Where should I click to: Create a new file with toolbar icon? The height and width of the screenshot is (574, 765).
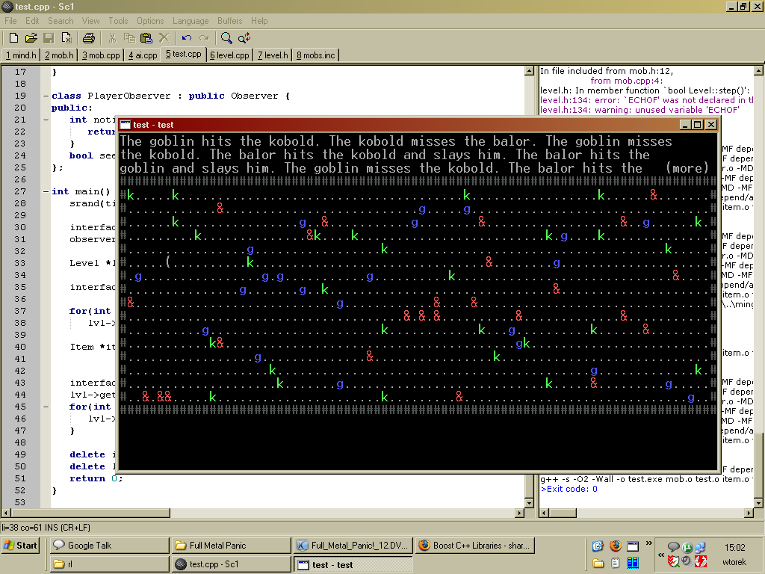coord(13,37)
